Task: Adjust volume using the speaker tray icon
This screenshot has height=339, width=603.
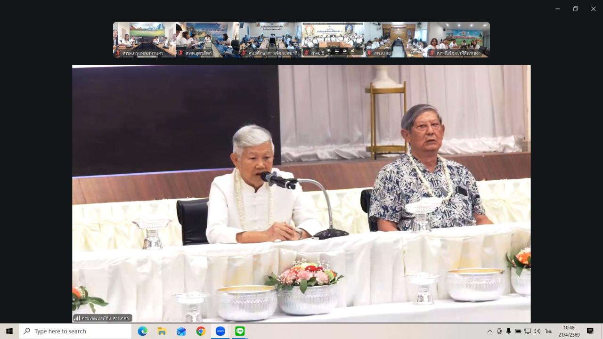Action: [537, 331]
